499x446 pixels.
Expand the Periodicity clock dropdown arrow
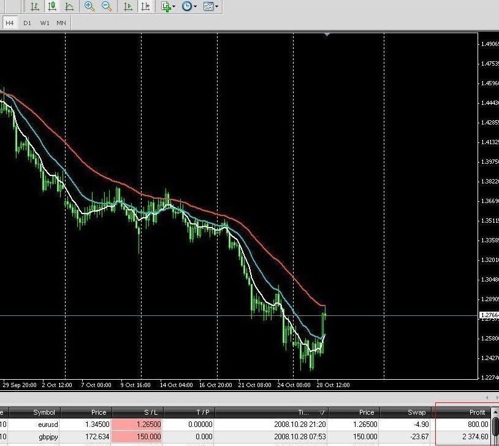[196, 7]
